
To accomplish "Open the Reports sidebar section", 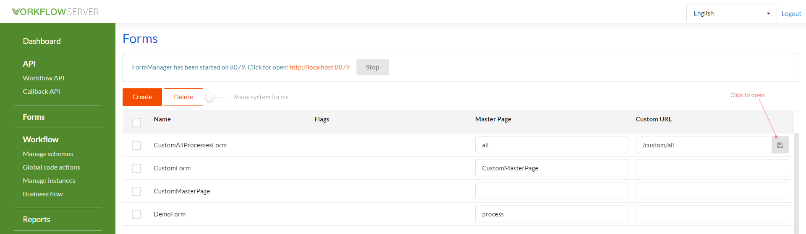I will click(37, 219).
